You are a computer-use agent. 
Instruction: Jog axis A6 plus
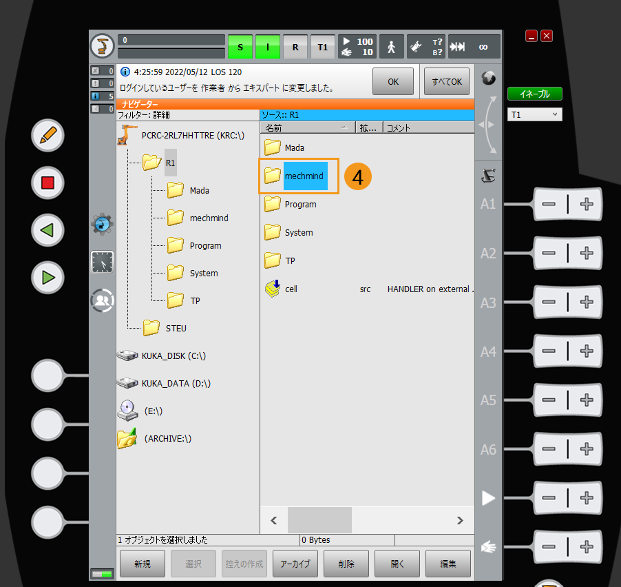pos(586,449)
